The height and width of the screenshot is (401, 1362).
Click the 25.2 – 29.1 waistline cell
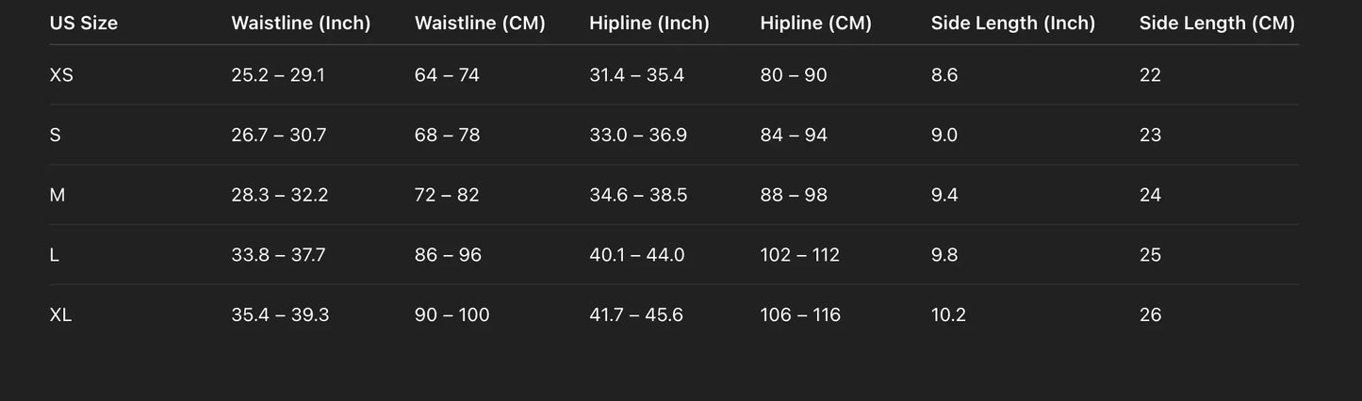tap(278, 75)
